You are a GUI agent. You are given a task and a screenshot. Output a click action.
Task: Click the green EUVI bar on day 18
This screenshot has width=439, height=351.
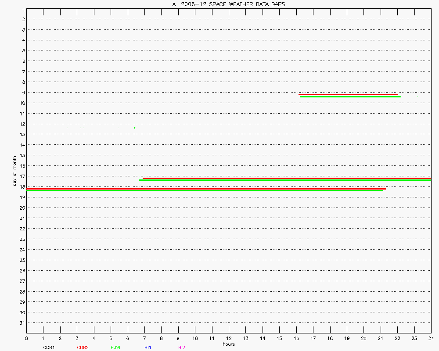click(205, 190)
